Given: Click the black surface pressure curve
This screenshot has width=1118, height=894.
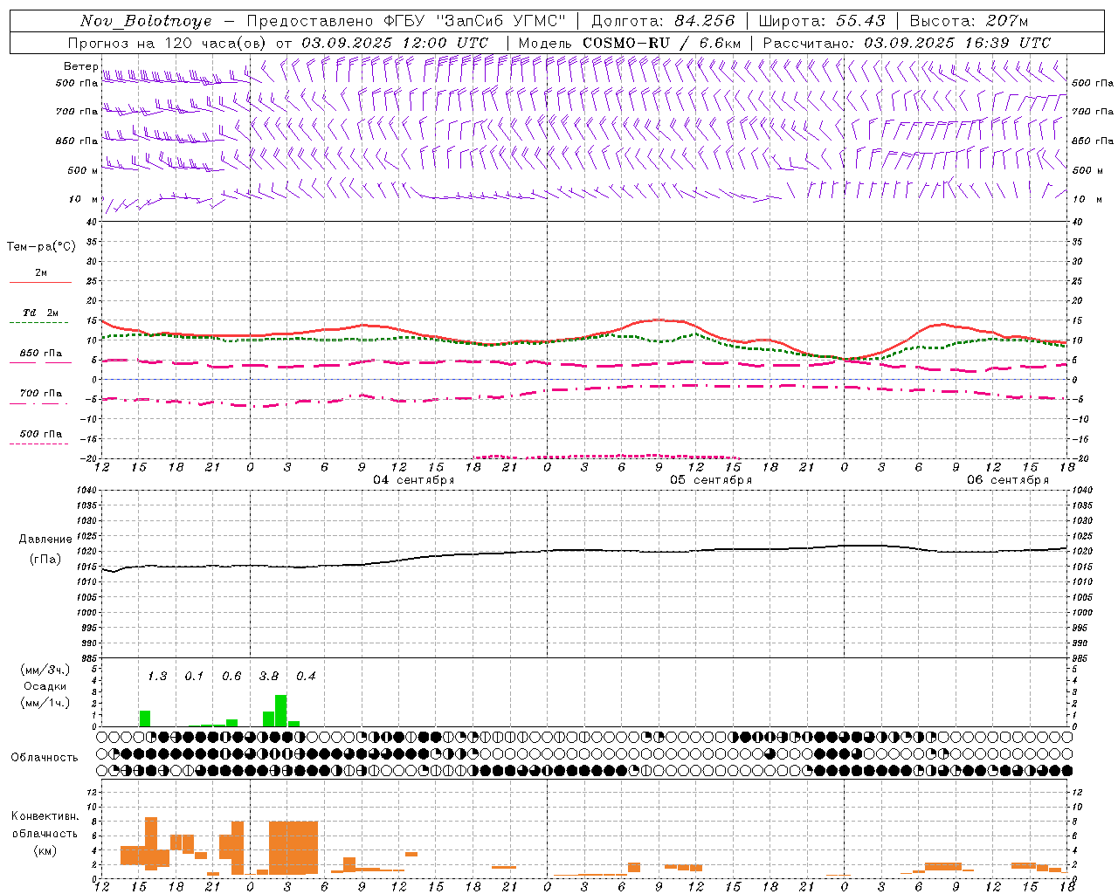Looking at the screenshot, I should click(585, 550).
